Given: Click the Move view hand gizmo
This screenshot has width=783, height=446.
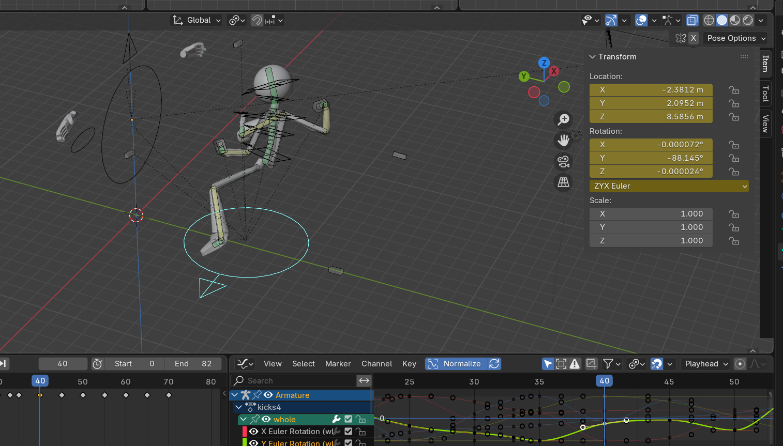Looking at the screenshot, I should 563,140.
